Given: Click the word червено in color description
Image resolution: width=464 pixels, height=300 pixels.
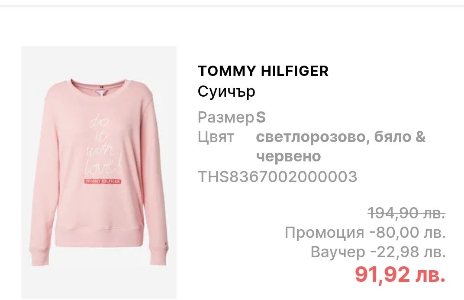Looking at the screenshot, I should pos(288,156).
